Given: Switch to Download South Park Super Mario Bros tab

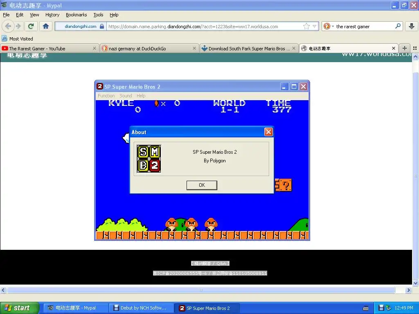Looking at the screenshot, I should 249,48.
